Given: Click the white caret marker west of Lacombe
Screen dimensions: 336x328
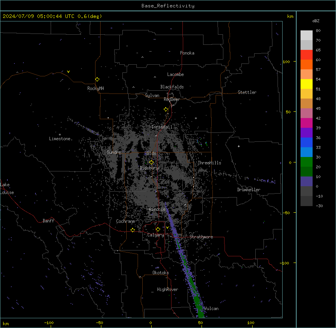Looking at the screenshot, I should [155, 77].
